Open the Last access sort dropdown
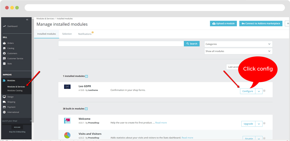Viewport: 290px width, 141px height. point(233,67)
